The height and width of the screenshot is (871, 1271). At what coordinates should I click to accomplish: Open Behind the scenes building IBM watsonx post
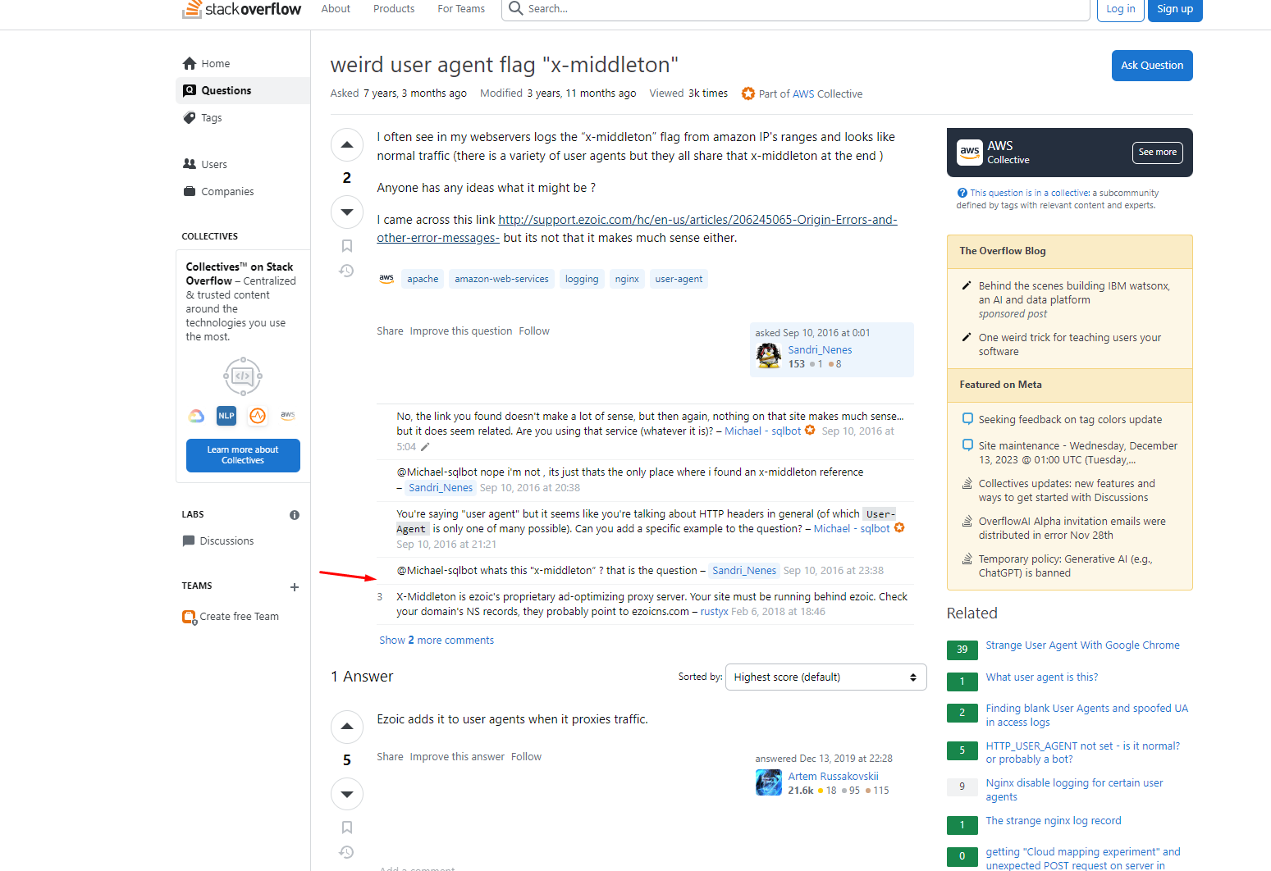click(1074, 293)
